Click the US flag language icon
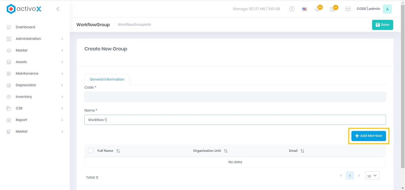The width and height of the screenshot is (405, 190). click(x=304, y=9)
